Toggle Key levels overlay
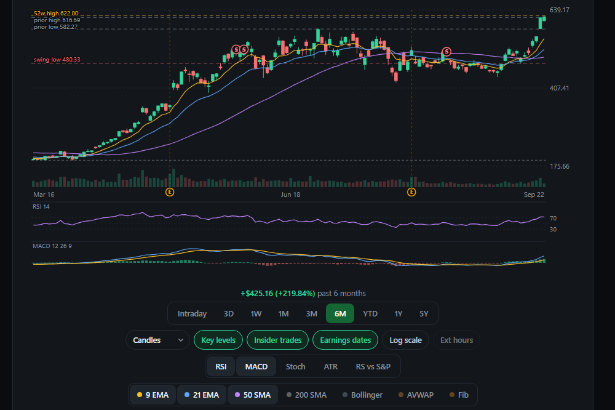Image resolution: width=615 pixels, height=410 pixels. pyautogui.click(x=218, y=340)
